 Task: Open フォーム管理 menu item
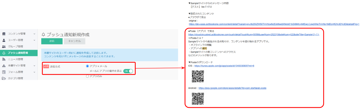19,72
